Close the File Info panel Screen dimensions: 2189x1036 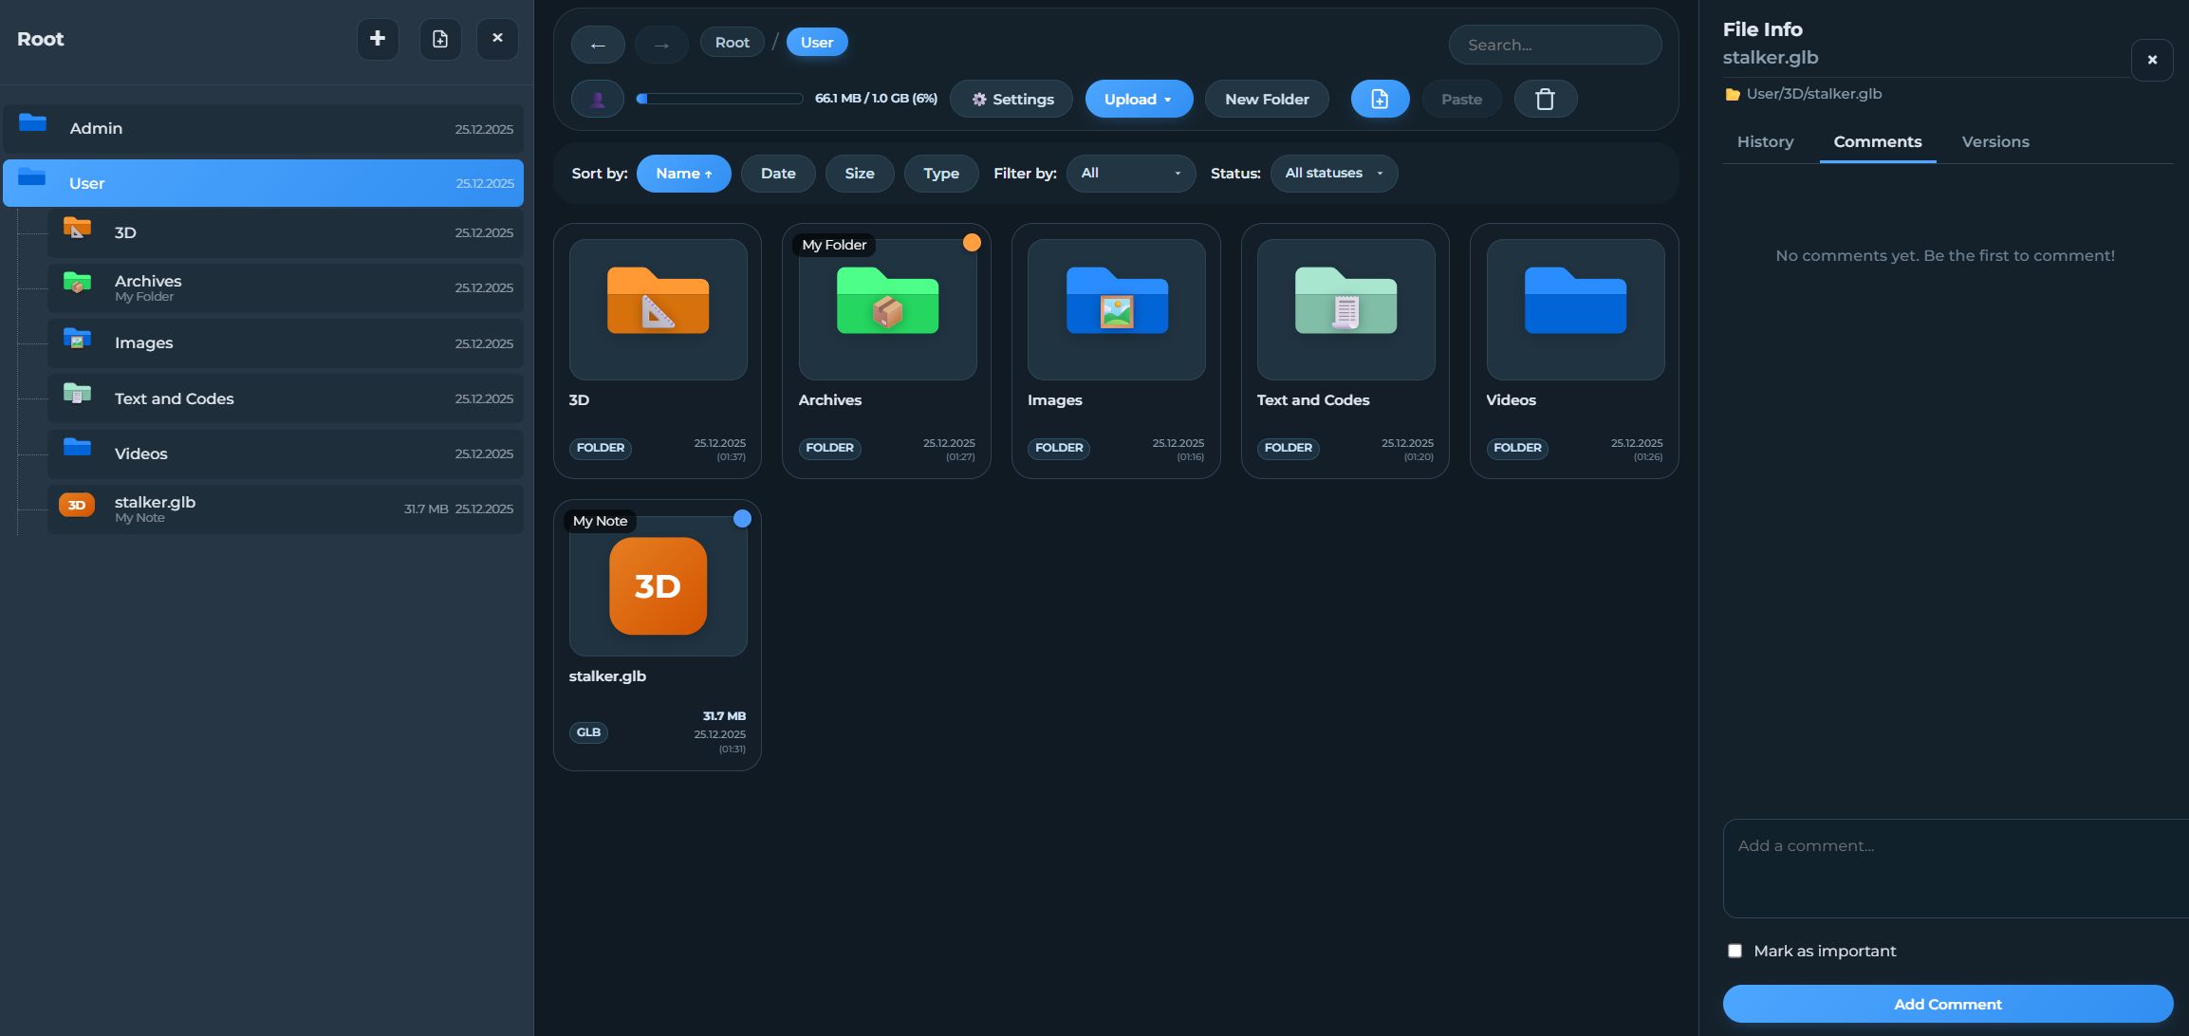point(2152,60)
